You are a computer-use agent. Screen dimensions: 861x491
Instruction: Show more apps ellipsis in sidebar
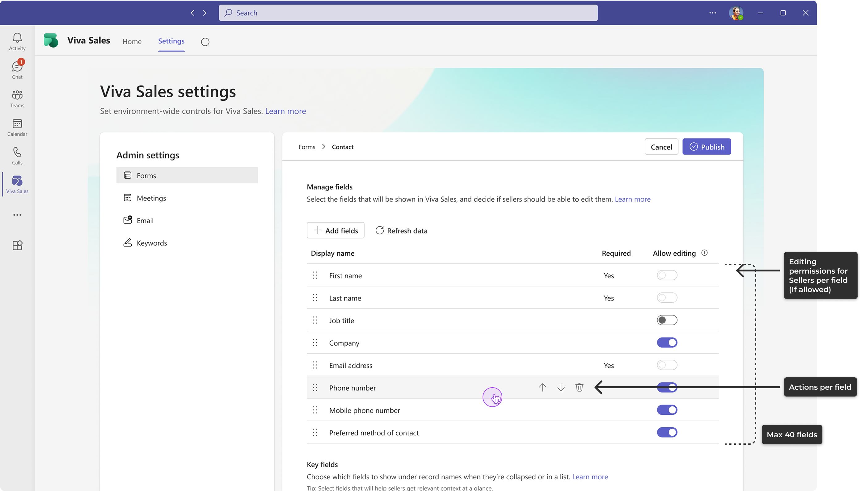click(x=17, y=215)
